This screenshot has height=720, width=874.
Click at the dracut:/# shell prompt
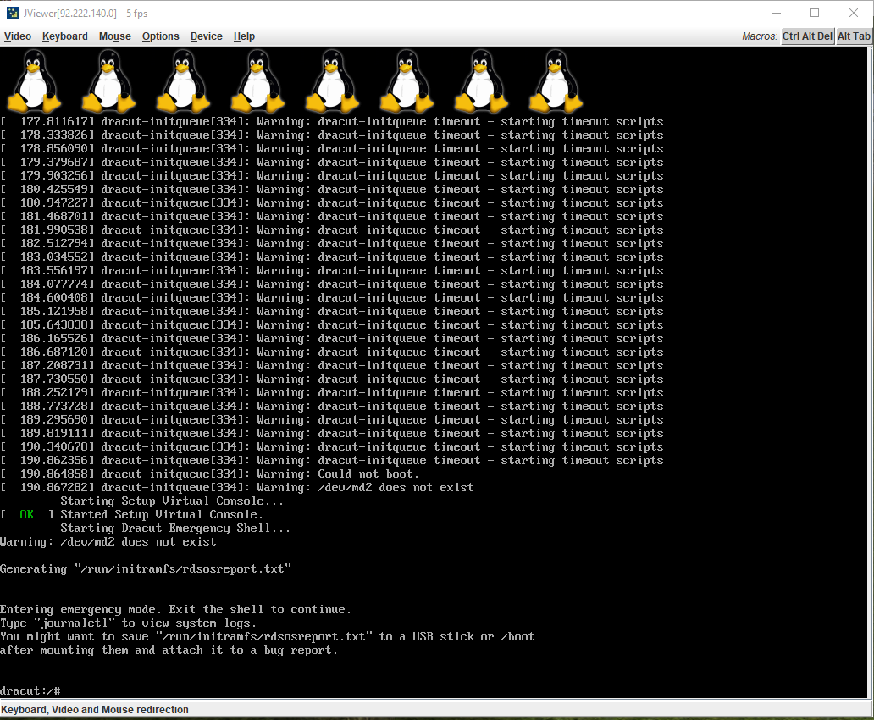pos(30,691)
